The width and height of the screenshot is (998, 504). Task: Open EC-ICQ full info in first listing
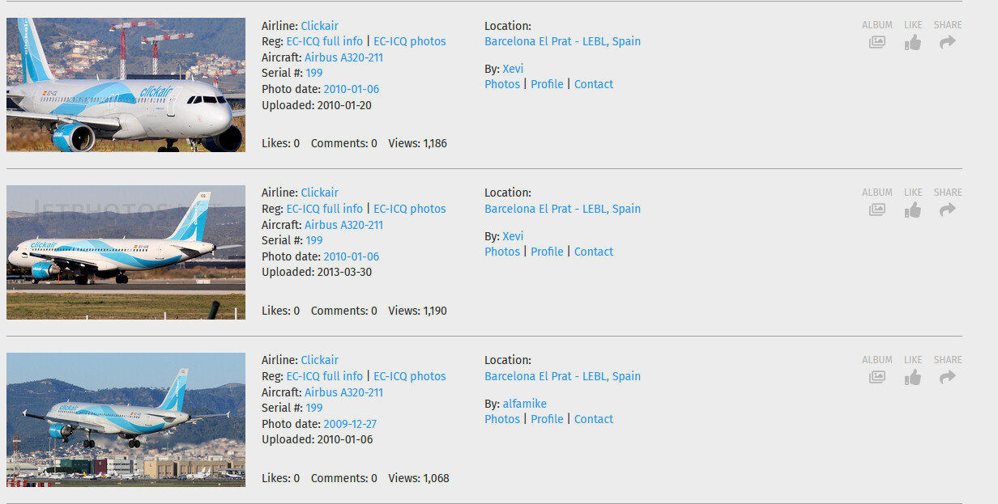pos(324,41)
